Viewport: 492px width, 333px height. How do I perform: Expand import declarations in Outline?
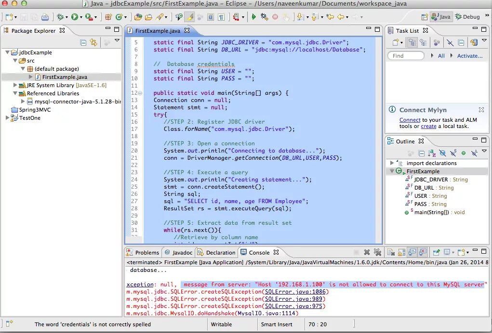392,163
